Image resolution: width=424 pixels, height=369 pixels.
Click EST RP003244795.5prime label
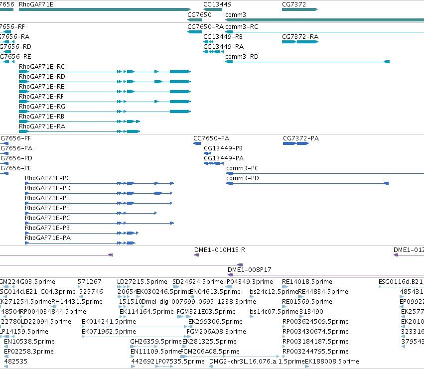coord(315,352)
